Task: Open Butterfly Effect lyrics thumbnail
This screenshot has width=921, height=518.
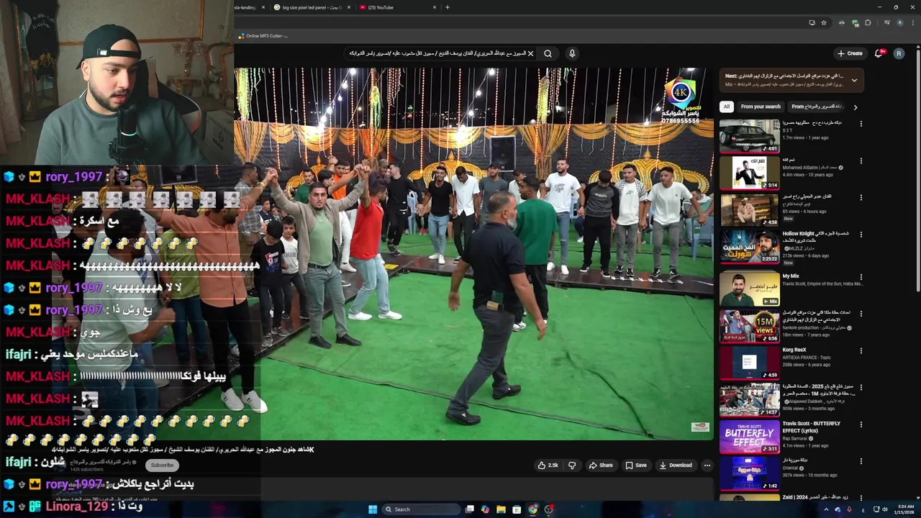Action: (x=750, y=437)
